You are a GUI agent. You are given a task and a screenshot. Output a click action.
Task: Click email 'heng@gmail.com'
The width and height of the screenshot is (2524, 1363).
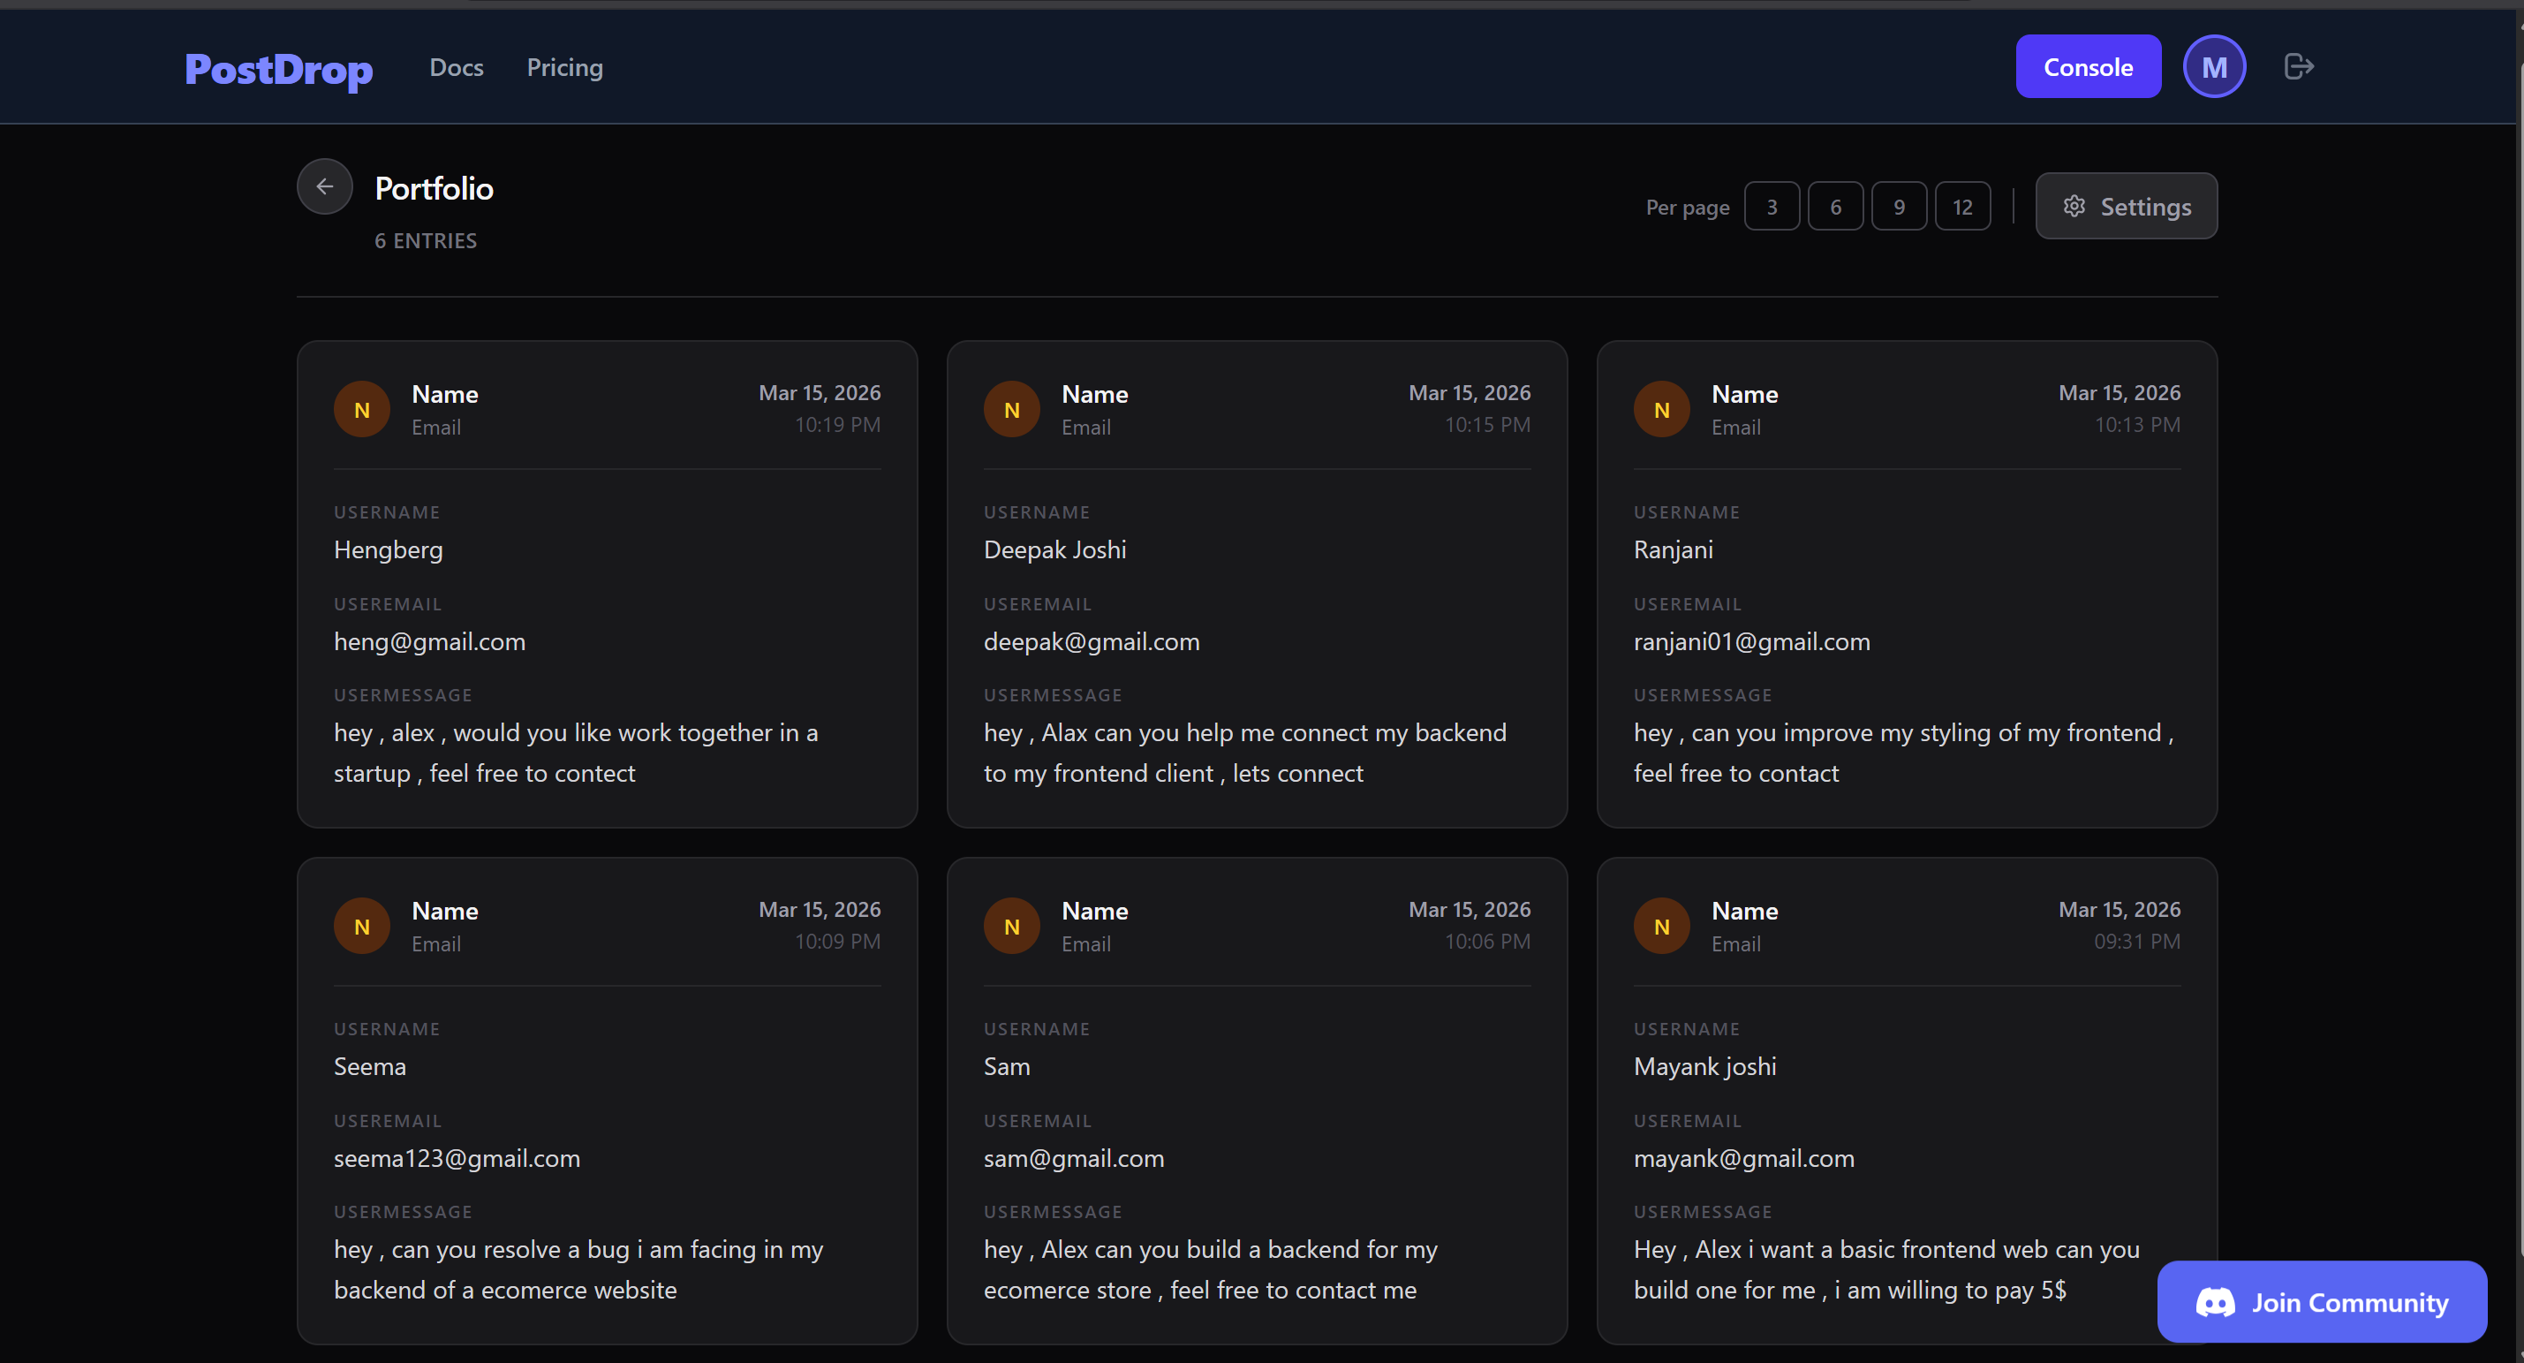click(x=429, y=642)
